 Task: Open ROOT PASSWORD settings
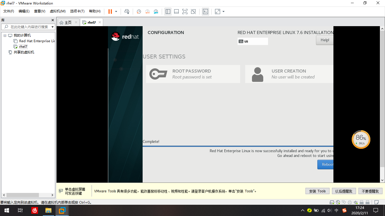click(193, 74)
